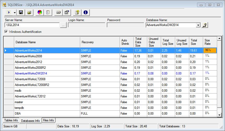Sort by the Database Name column header
The image size is (225, 131).
pyautogui.click(x=47, y=42)
